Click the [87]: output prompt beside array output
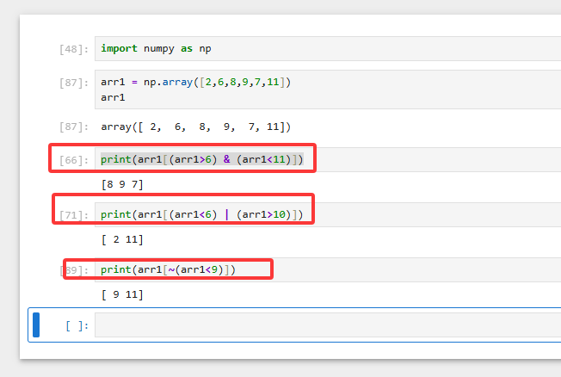The image size is (561, 377). pos(74,127)
